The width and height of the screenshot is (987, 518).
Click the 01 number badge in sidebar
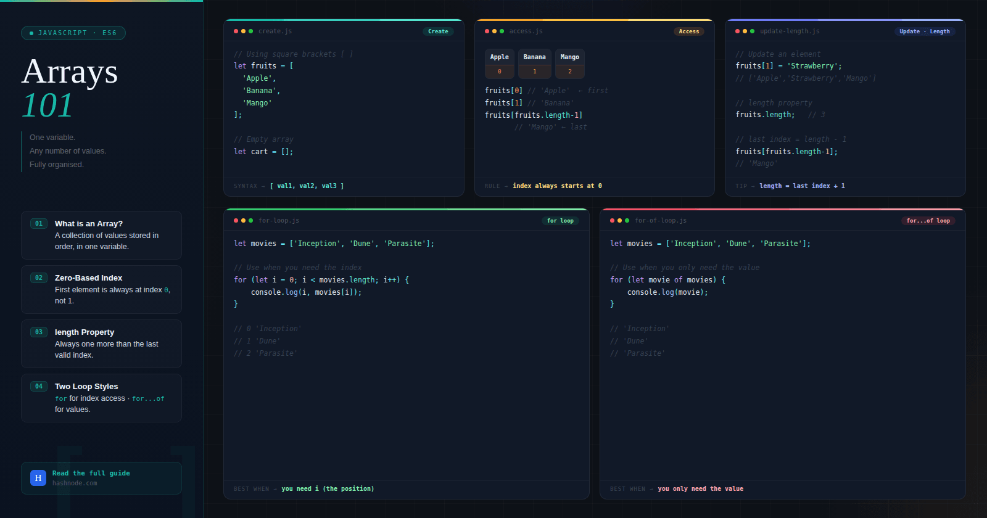pos(39,224)
